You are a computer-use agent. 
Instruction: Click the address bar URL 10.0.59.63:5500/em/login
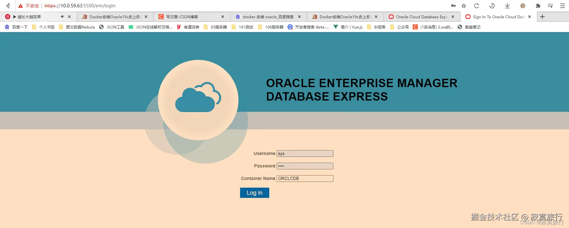(80, 6)
